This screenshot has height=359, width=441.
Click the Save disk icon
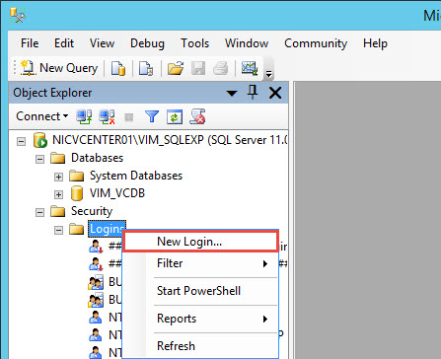point(198,68)
